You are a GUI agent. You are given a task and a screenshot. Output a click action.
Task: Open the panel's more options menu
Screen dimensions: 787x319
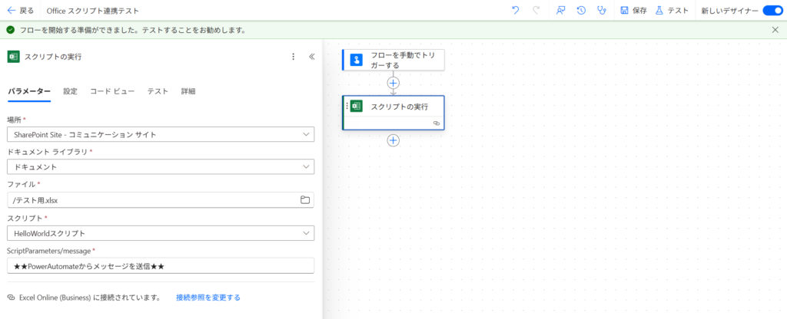294,57
